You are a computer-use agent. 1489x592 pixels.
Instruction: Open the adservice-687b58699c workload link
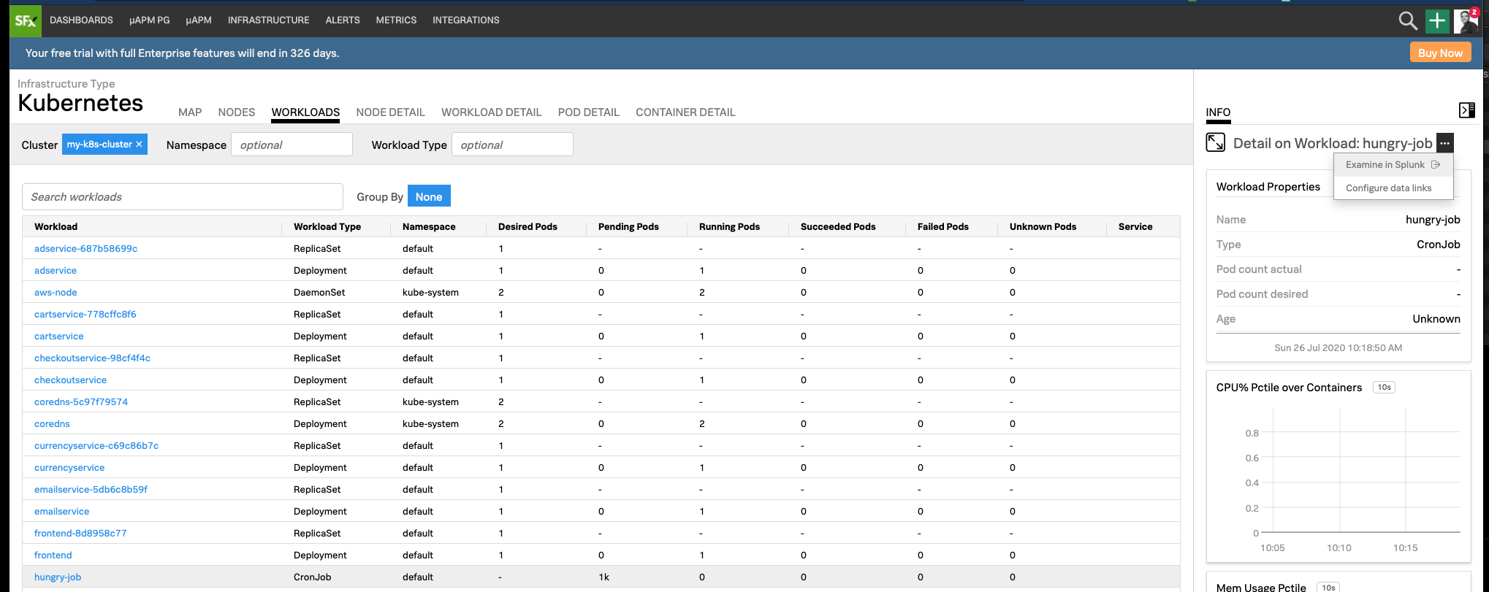click(85, 248)
